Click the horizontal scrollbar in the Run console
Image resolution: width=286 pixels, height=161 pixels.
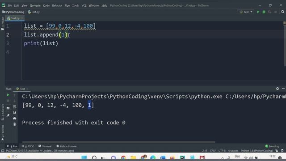coord(118,142)
